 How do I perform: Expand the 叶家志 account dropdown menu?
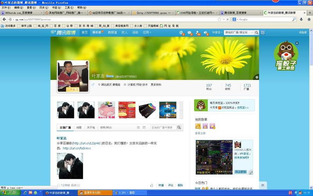click(217, 33)
